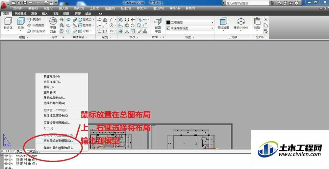
Task: Open the quick access toolbar customize arrow
Action: pos(56,3)
